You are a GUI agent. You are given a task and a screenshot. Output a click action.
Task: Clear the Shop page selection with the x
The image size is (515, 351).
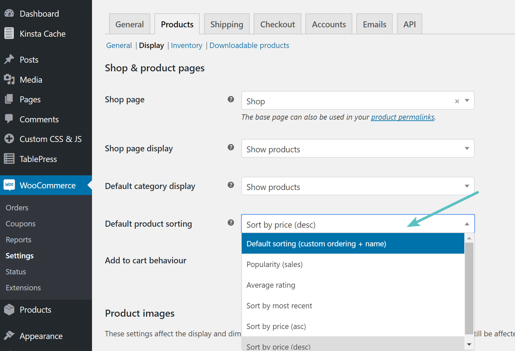pyautogui.click(x=457, y=101)
